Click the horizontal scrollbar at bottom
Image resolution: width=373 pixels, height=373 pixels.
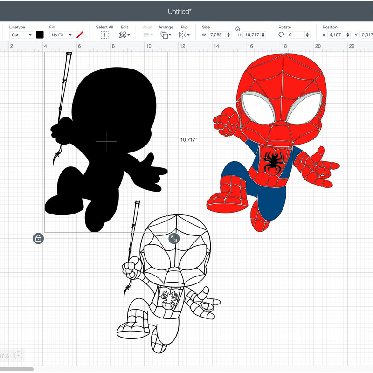(17, 369)
